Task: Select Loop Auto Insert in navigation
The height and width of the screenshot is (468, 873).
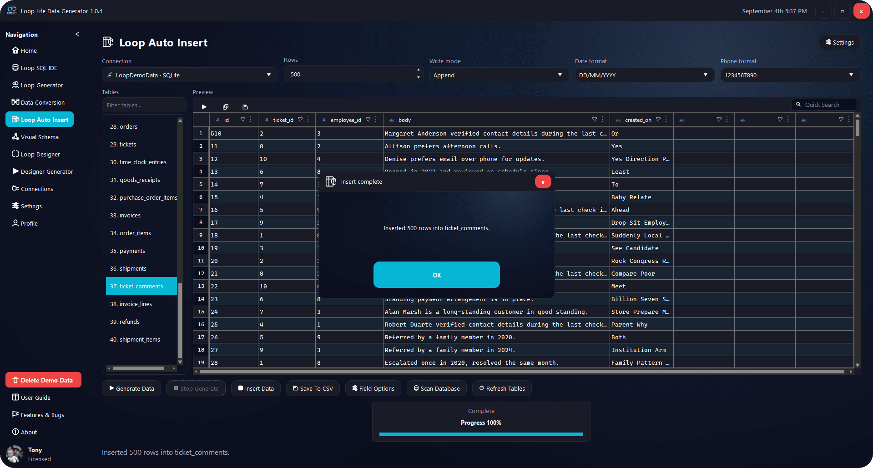Action: pyautogui.click(x=40, y=120)
